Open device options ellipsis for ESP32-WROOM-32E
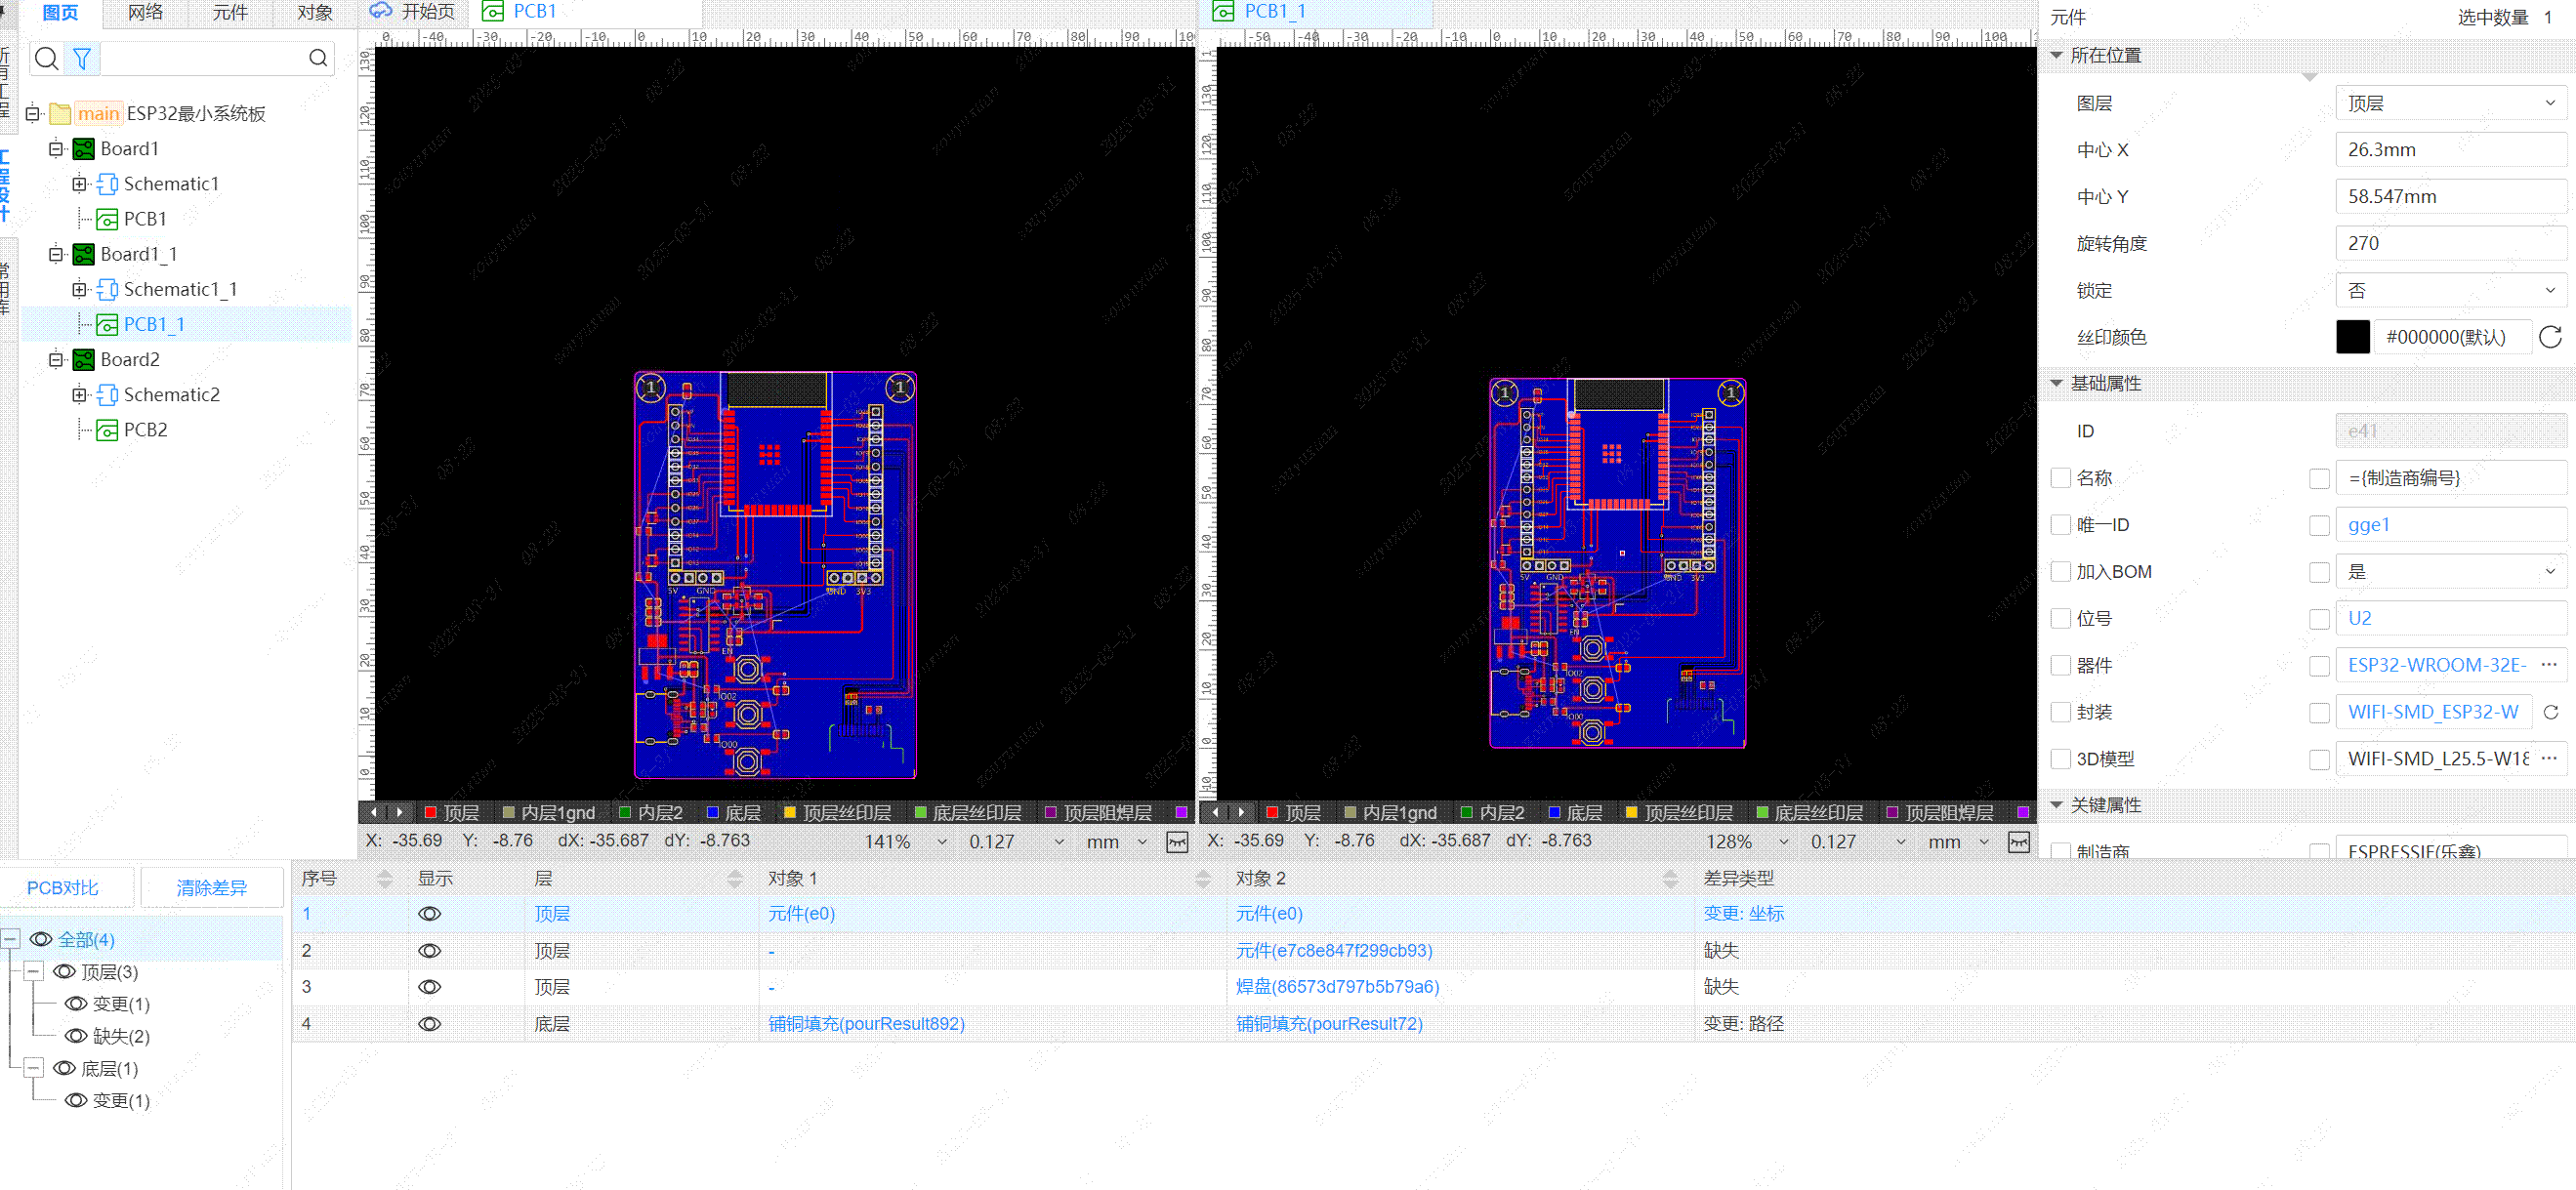This screenshot has height=1190, width=2576. tap(2548, 665)
